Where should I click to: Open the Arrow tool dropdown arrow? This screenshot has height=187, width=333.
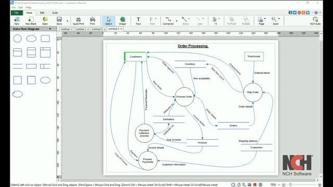(189, 19)
